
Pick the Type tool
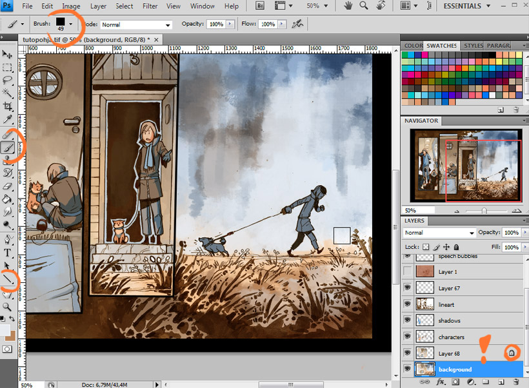point(8,252)
